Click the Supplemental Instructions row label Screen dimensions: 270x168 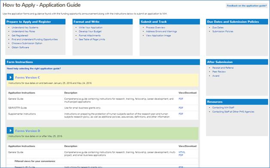click(22, 114)
